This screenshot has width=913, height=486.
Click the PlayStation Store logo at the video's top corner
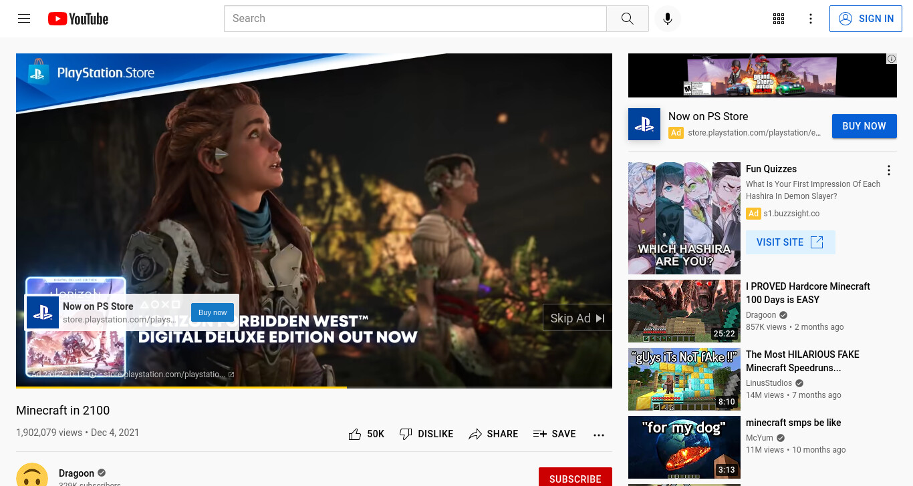click(91, 72)
